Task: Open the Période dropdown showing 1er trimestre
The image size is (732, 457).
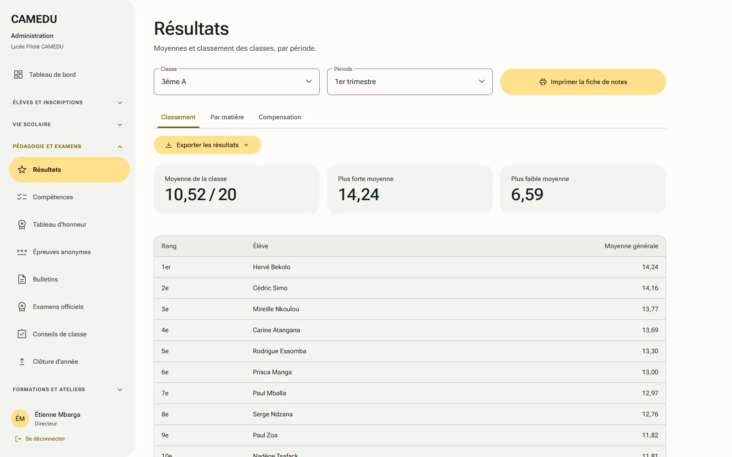Action: (x=410, y=82)
